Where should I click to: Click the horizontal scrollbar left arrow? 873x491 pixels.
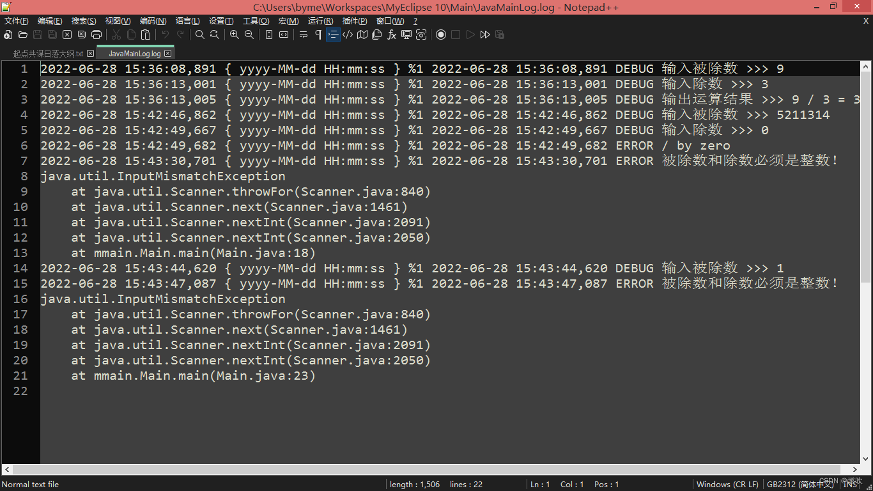(x=6, y=469)
